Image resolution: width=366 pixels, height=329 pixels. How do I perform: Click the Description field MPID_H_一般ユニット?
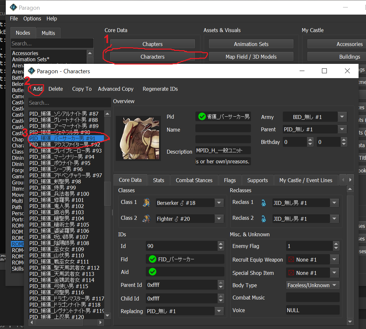(223, 150)
